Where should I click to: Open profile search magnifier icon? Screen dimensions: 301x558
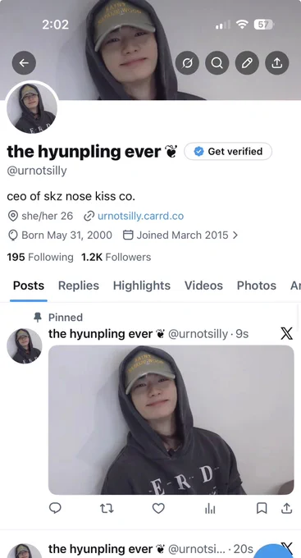click(217, 63)
